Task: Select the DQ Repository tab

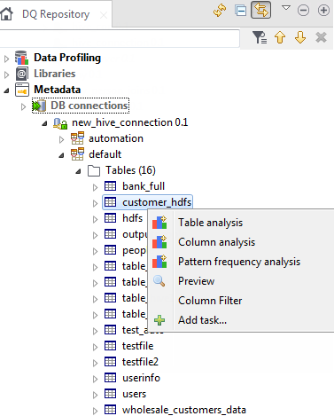Action: 56,14
